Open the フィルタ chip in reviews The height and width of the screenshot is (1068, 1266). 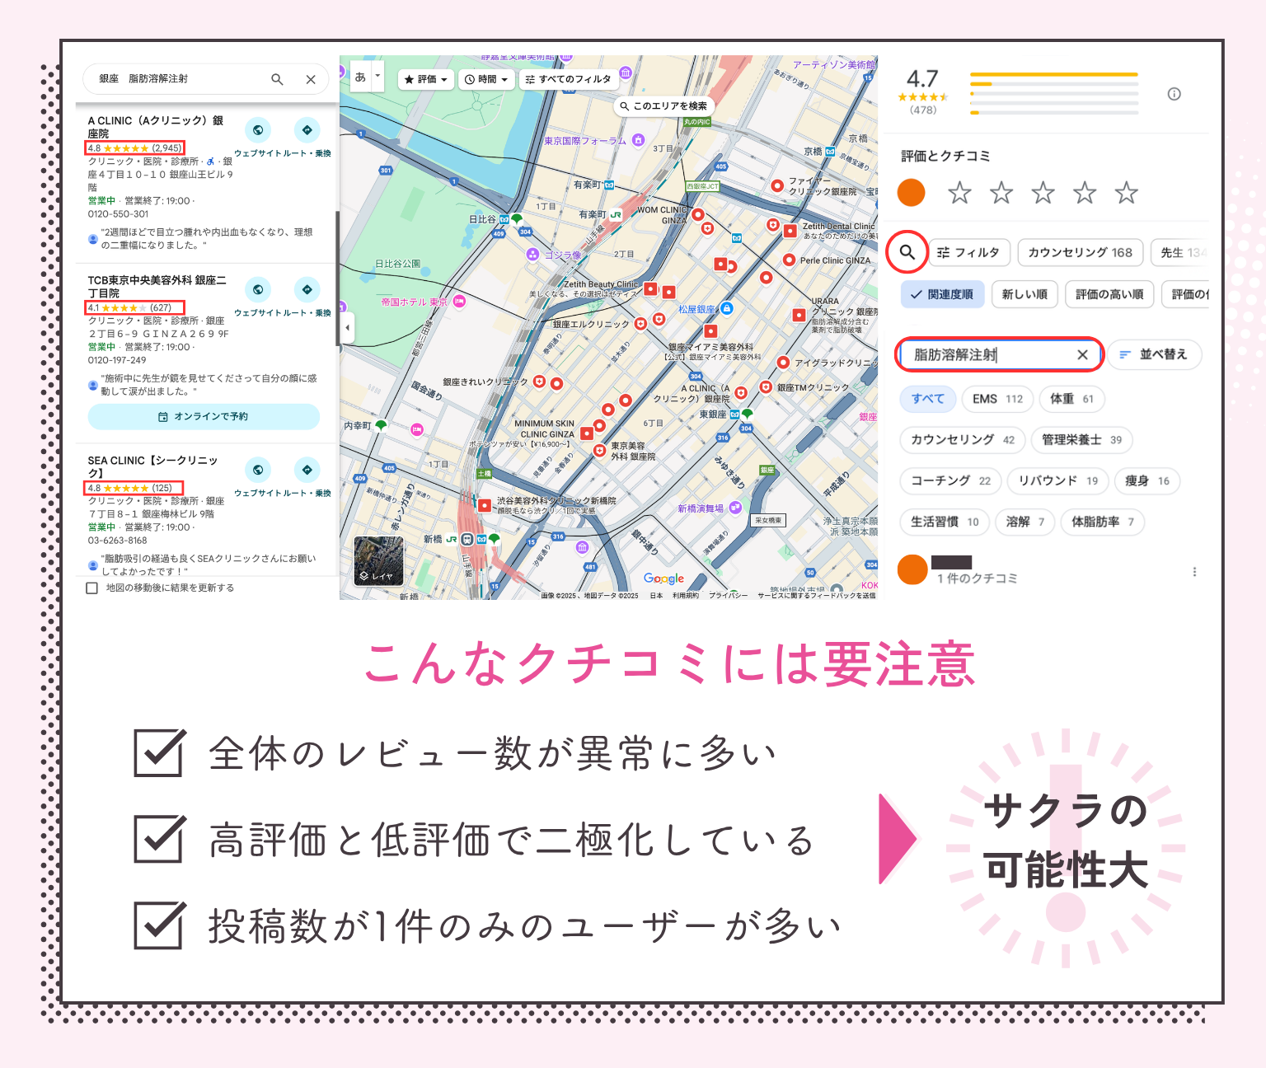[968, 252]
